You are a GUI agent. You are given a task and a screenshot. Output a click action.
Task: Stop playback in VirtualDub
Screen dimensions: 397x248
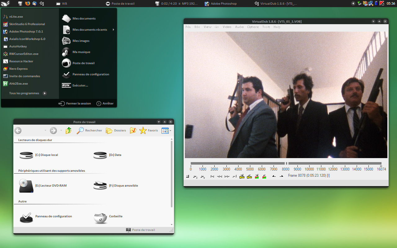coord(188,176)
